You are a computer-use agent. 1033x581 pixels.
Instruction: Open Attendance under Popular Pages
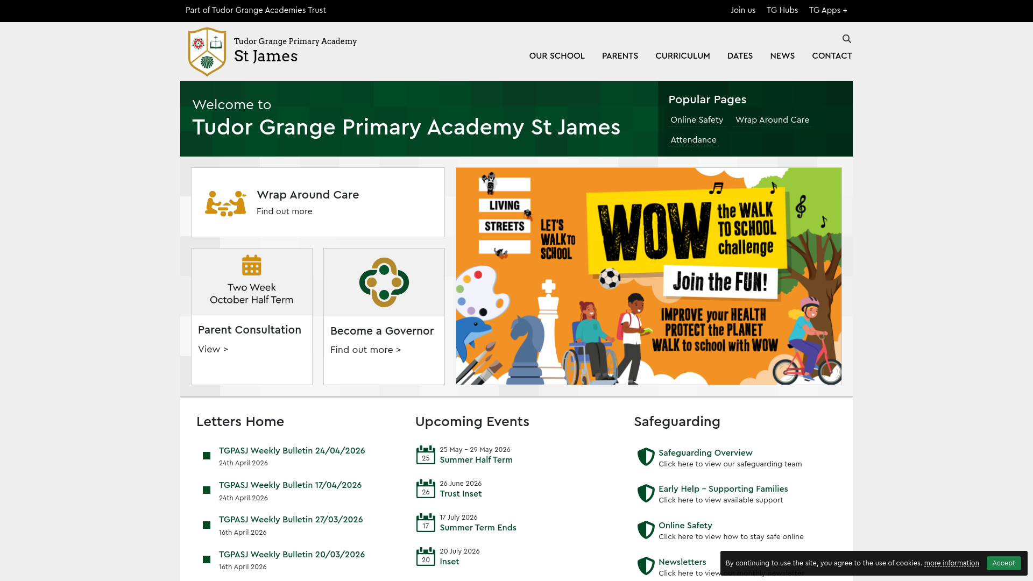(x=694, y=140)
